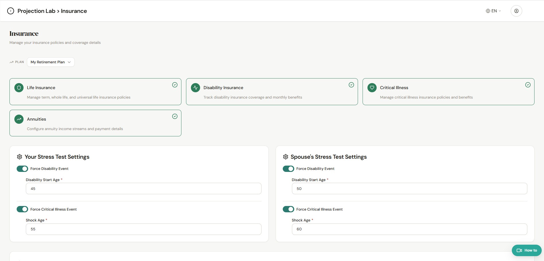Click the Critical Illness checkmark icon
Image resolution: width=544 pixels, height=261 pixels.
528,85
